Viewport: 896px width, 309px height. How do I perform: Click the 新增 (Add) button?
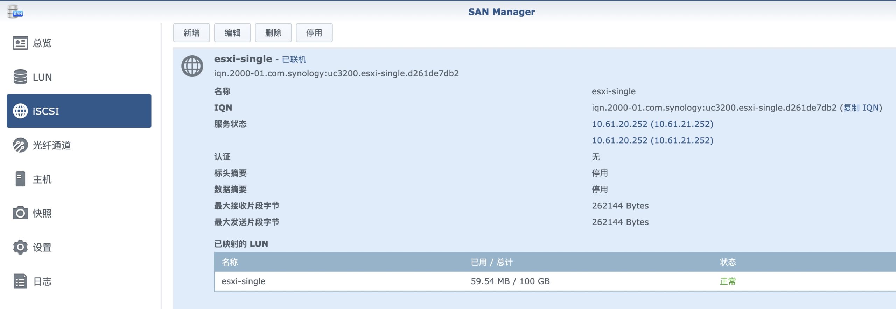191,33
